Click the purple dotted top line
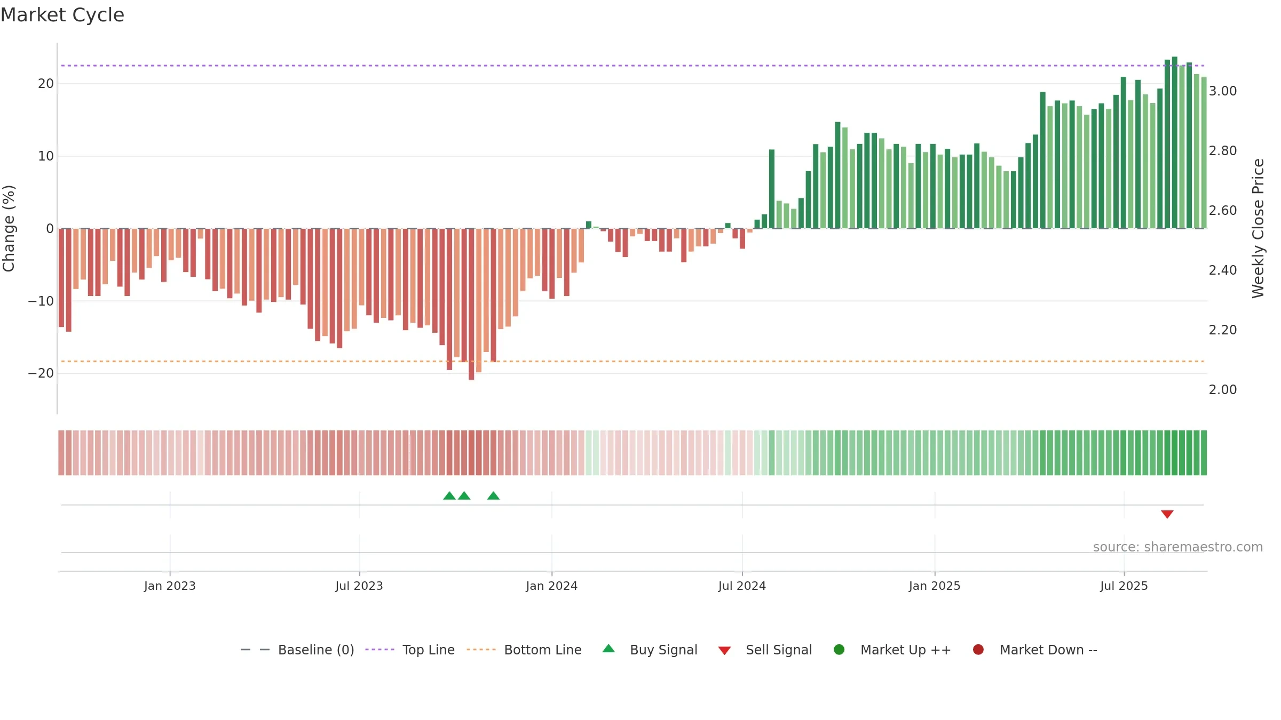The image size is (1281, 720). 632,66
